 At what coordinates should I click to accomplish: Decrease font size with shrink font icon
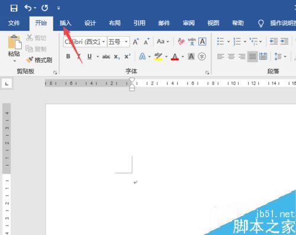coord(146,41)
